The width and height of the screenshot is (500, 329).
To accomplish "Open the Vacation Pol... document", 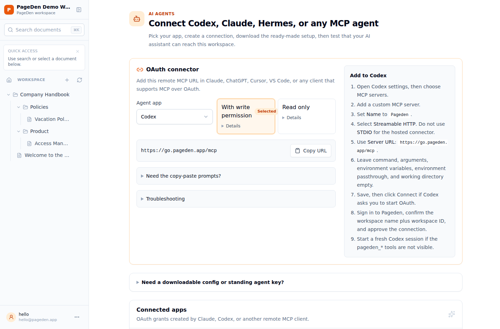I will [x=52, y=119].
